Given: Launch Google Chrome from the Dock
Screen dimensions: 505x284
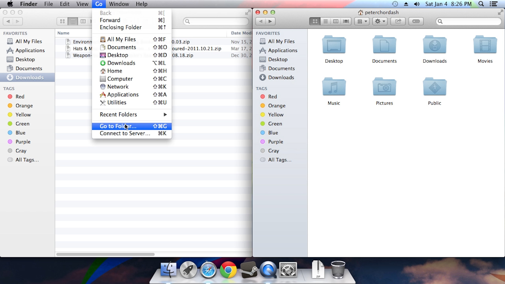Looking at the screenshot, I should (228, 270).
